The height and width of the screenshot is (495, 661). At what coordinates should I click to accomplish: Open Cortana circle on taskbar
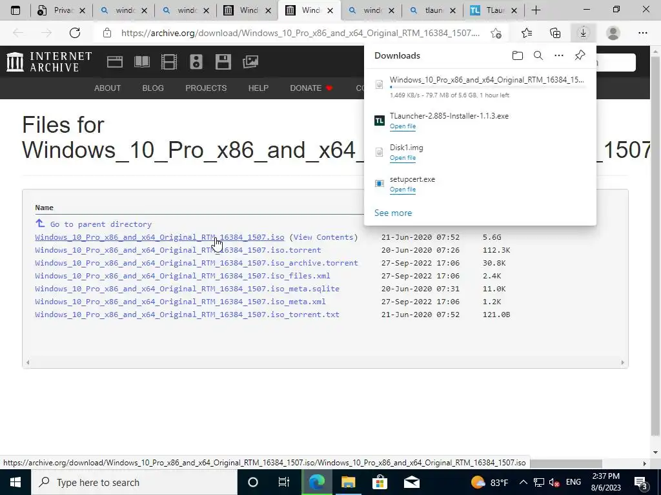(x=252, y=482)
